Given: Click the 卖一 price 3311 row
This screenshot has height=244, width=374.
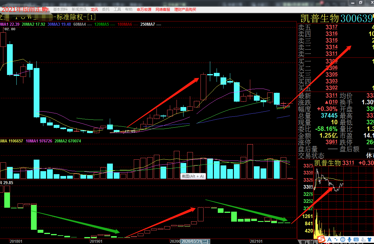Looking at the screenshot, I should point(335,54).
